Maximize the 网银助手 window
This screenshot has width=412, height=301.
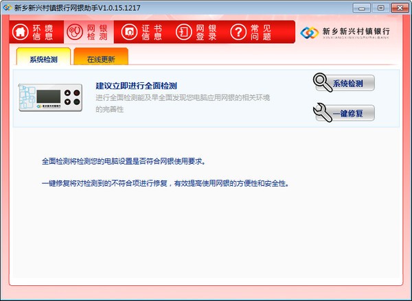click(380, 8)
